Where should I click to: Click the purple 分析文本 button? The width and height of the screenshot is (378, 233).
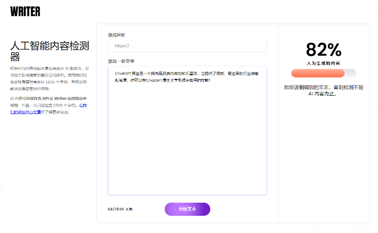[x=187, y=209]
